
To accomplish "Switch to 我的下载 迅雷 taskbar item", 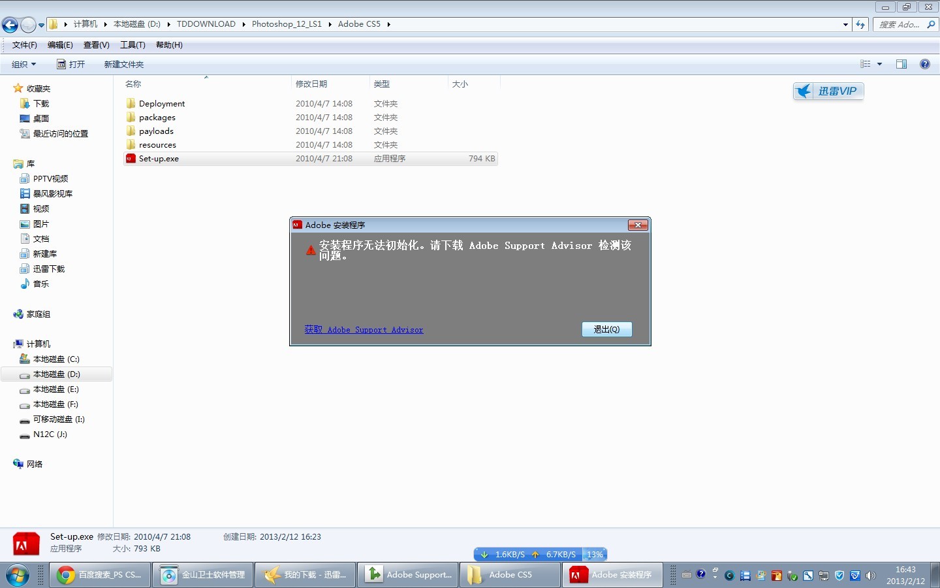I will [305, 575].
